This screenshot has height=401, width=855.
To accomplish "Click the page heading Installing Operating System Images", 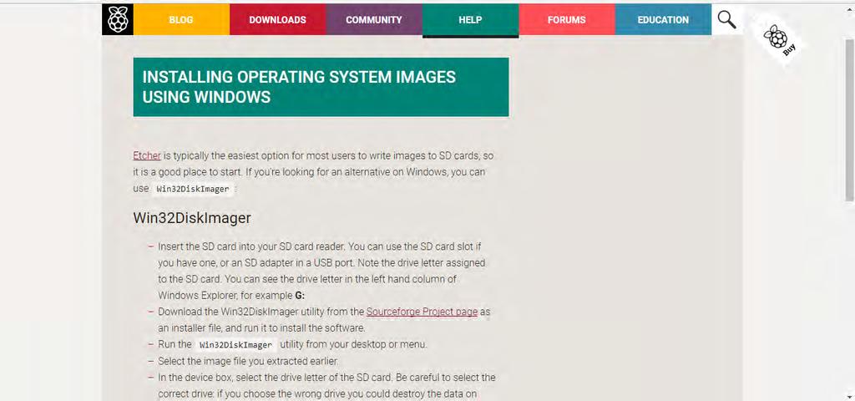I will click(x=321, y=87).
